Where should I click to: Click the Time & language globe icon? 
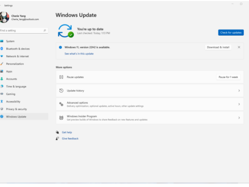2,87
